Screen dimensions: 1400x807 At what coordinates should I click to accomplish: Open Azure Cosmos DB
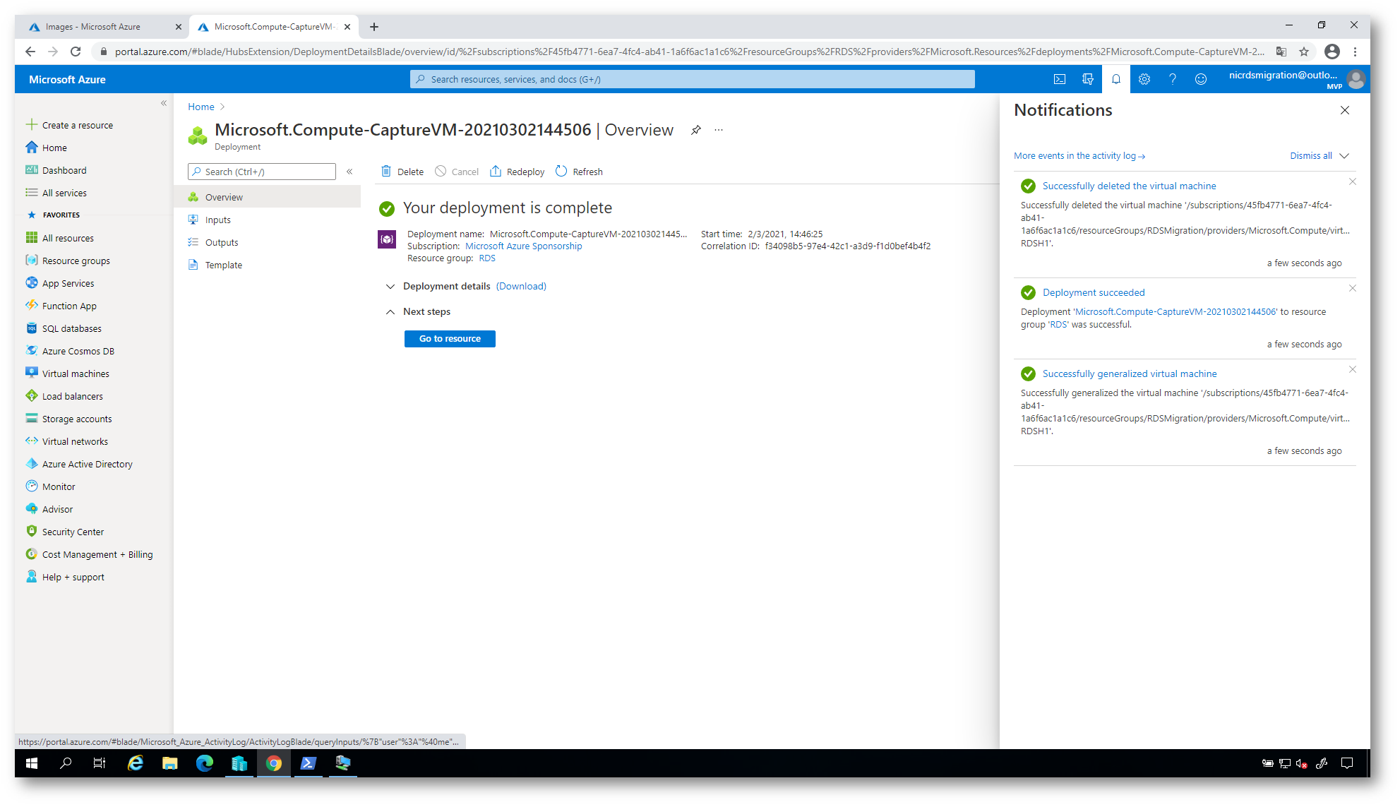[x=70, y=351]
